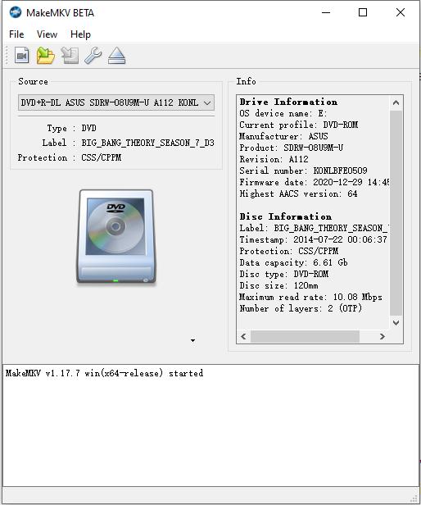
Task: Eject the disc with the eject icon
Action: [x=116, y=56]
